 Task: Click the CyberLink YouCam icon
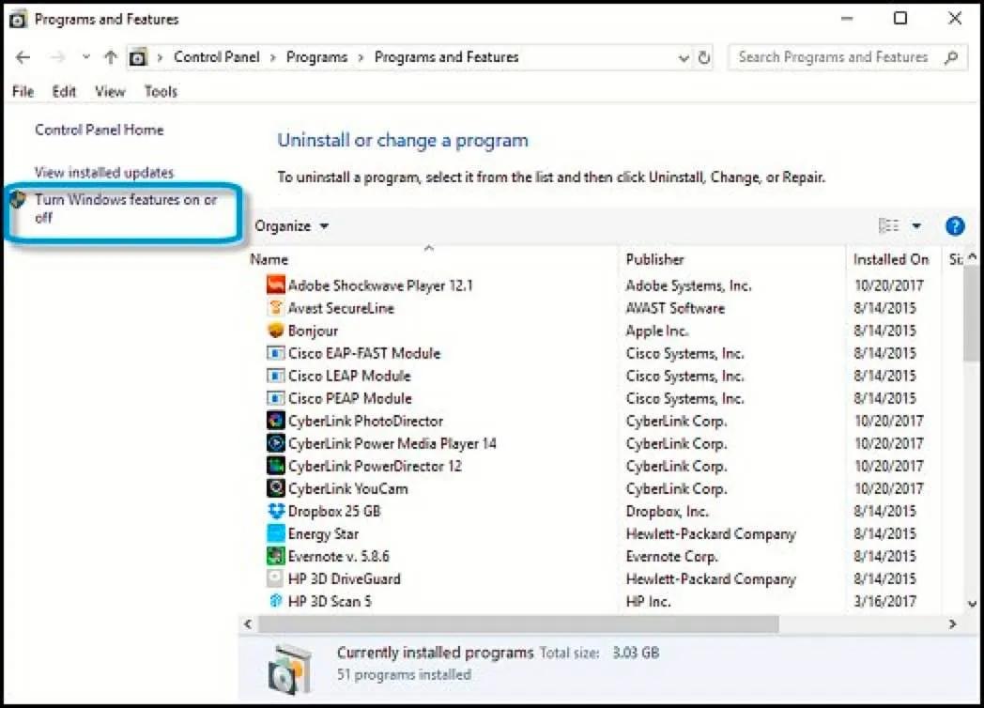click(275, 488)
